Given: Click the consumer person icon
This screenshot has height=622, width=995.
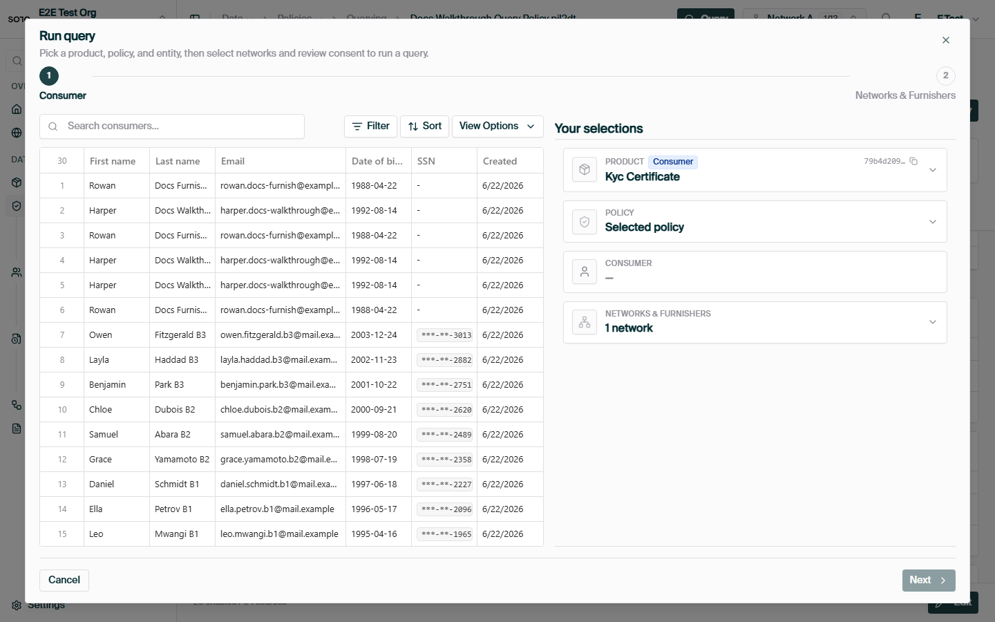Looking at the screenshot, I should point(585,272).
